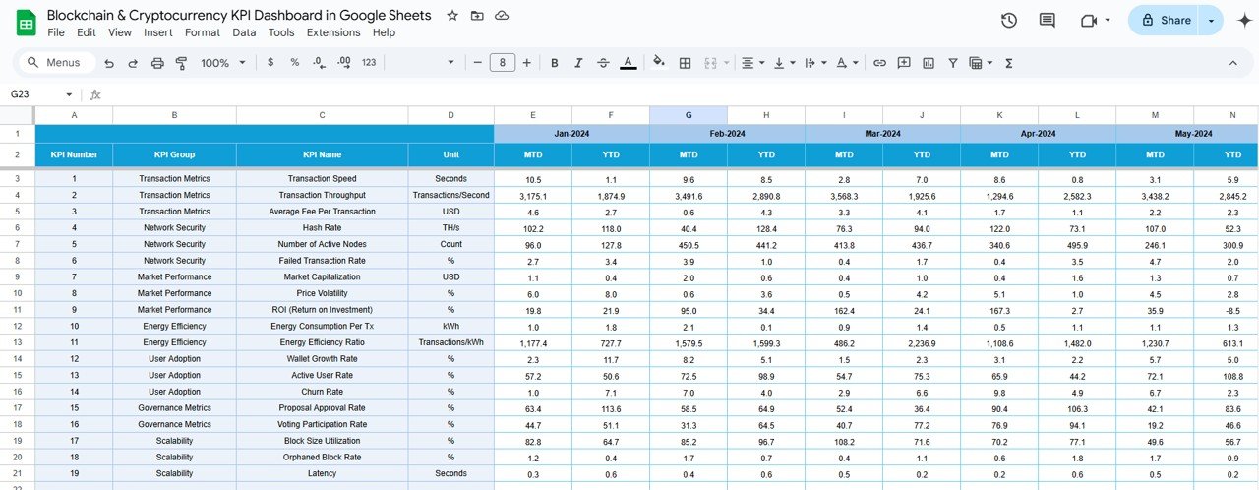Select column G header
This screenshot has height=490, width=1259.
689,115
